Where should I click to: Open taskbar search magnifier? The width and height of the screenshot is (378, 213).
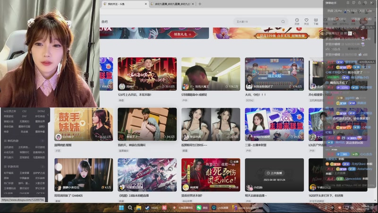coord(130,208)
